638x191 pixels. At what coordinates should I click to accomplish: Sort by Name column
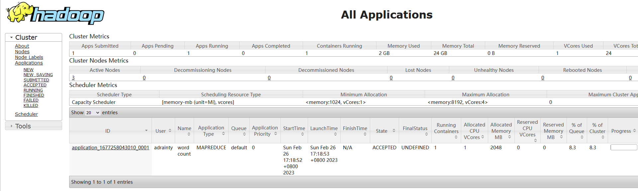coord(184,131)
